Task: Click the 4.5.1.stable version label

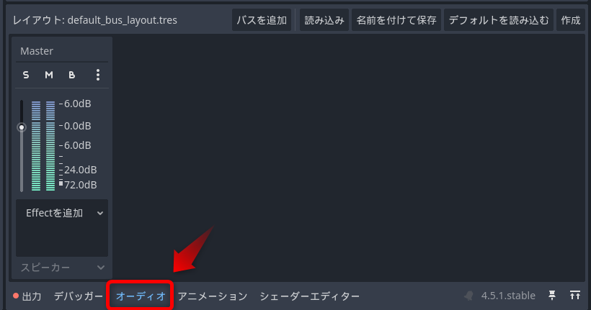Action: (507, 296)
